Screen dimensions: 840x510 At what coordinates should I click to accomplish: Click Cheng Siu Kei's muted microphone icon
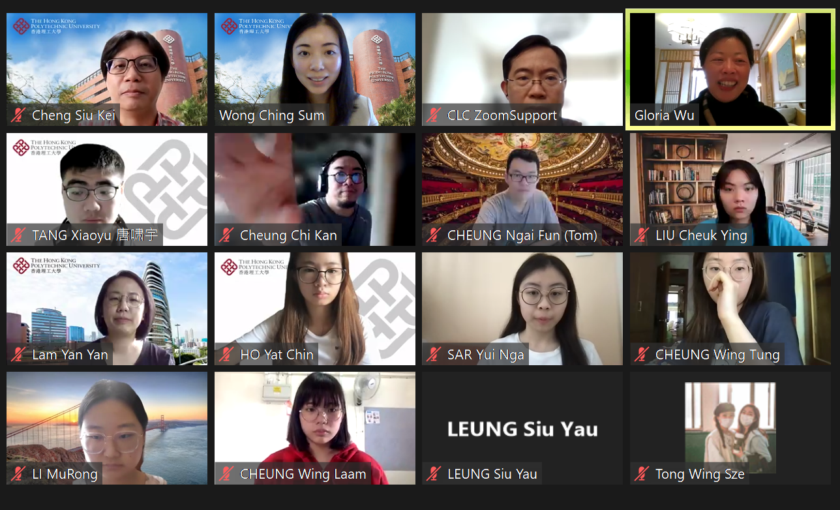[18, 115]
